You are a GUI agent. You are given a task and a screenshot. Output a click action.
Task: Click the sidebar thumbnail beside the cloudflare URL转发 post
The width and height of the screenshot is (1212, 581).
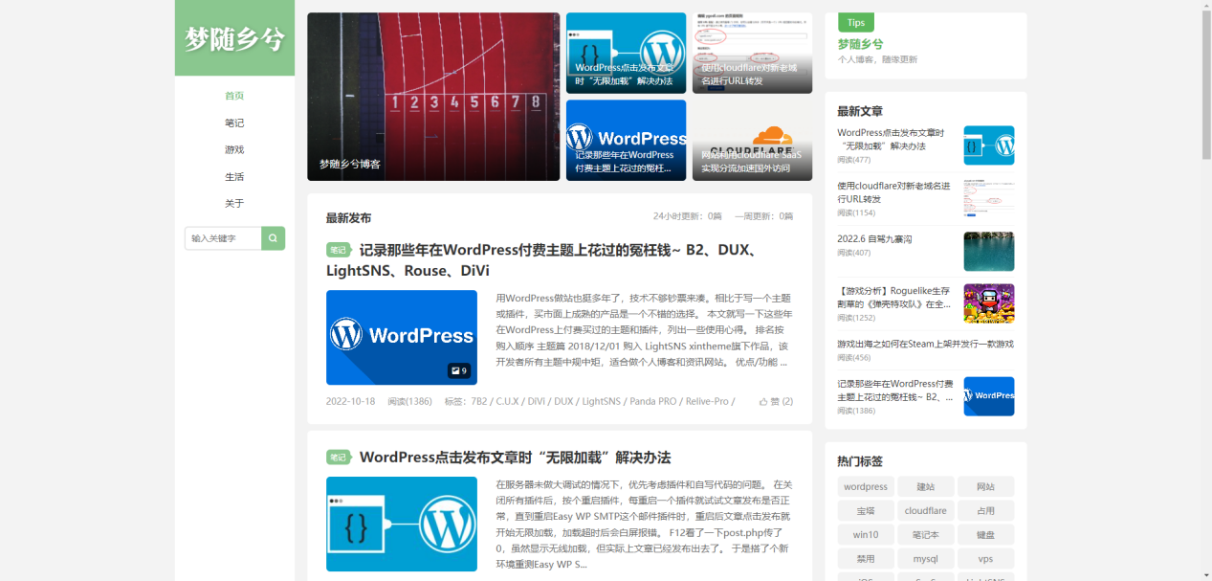[x=989, y=198]
